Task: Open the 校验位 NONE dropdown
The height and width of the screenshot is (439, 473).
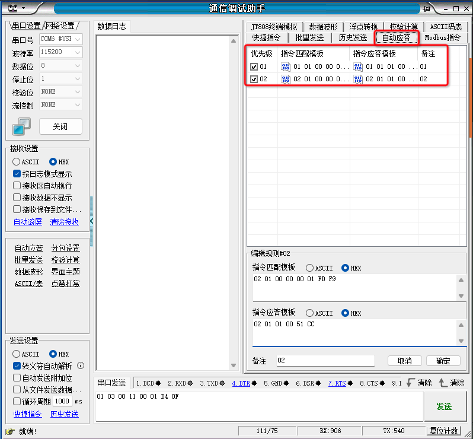Action: coord(60,92)
